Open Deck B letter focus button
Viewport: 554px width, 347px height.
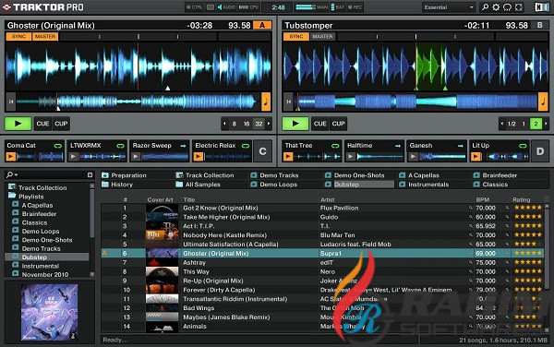point(540,25)
